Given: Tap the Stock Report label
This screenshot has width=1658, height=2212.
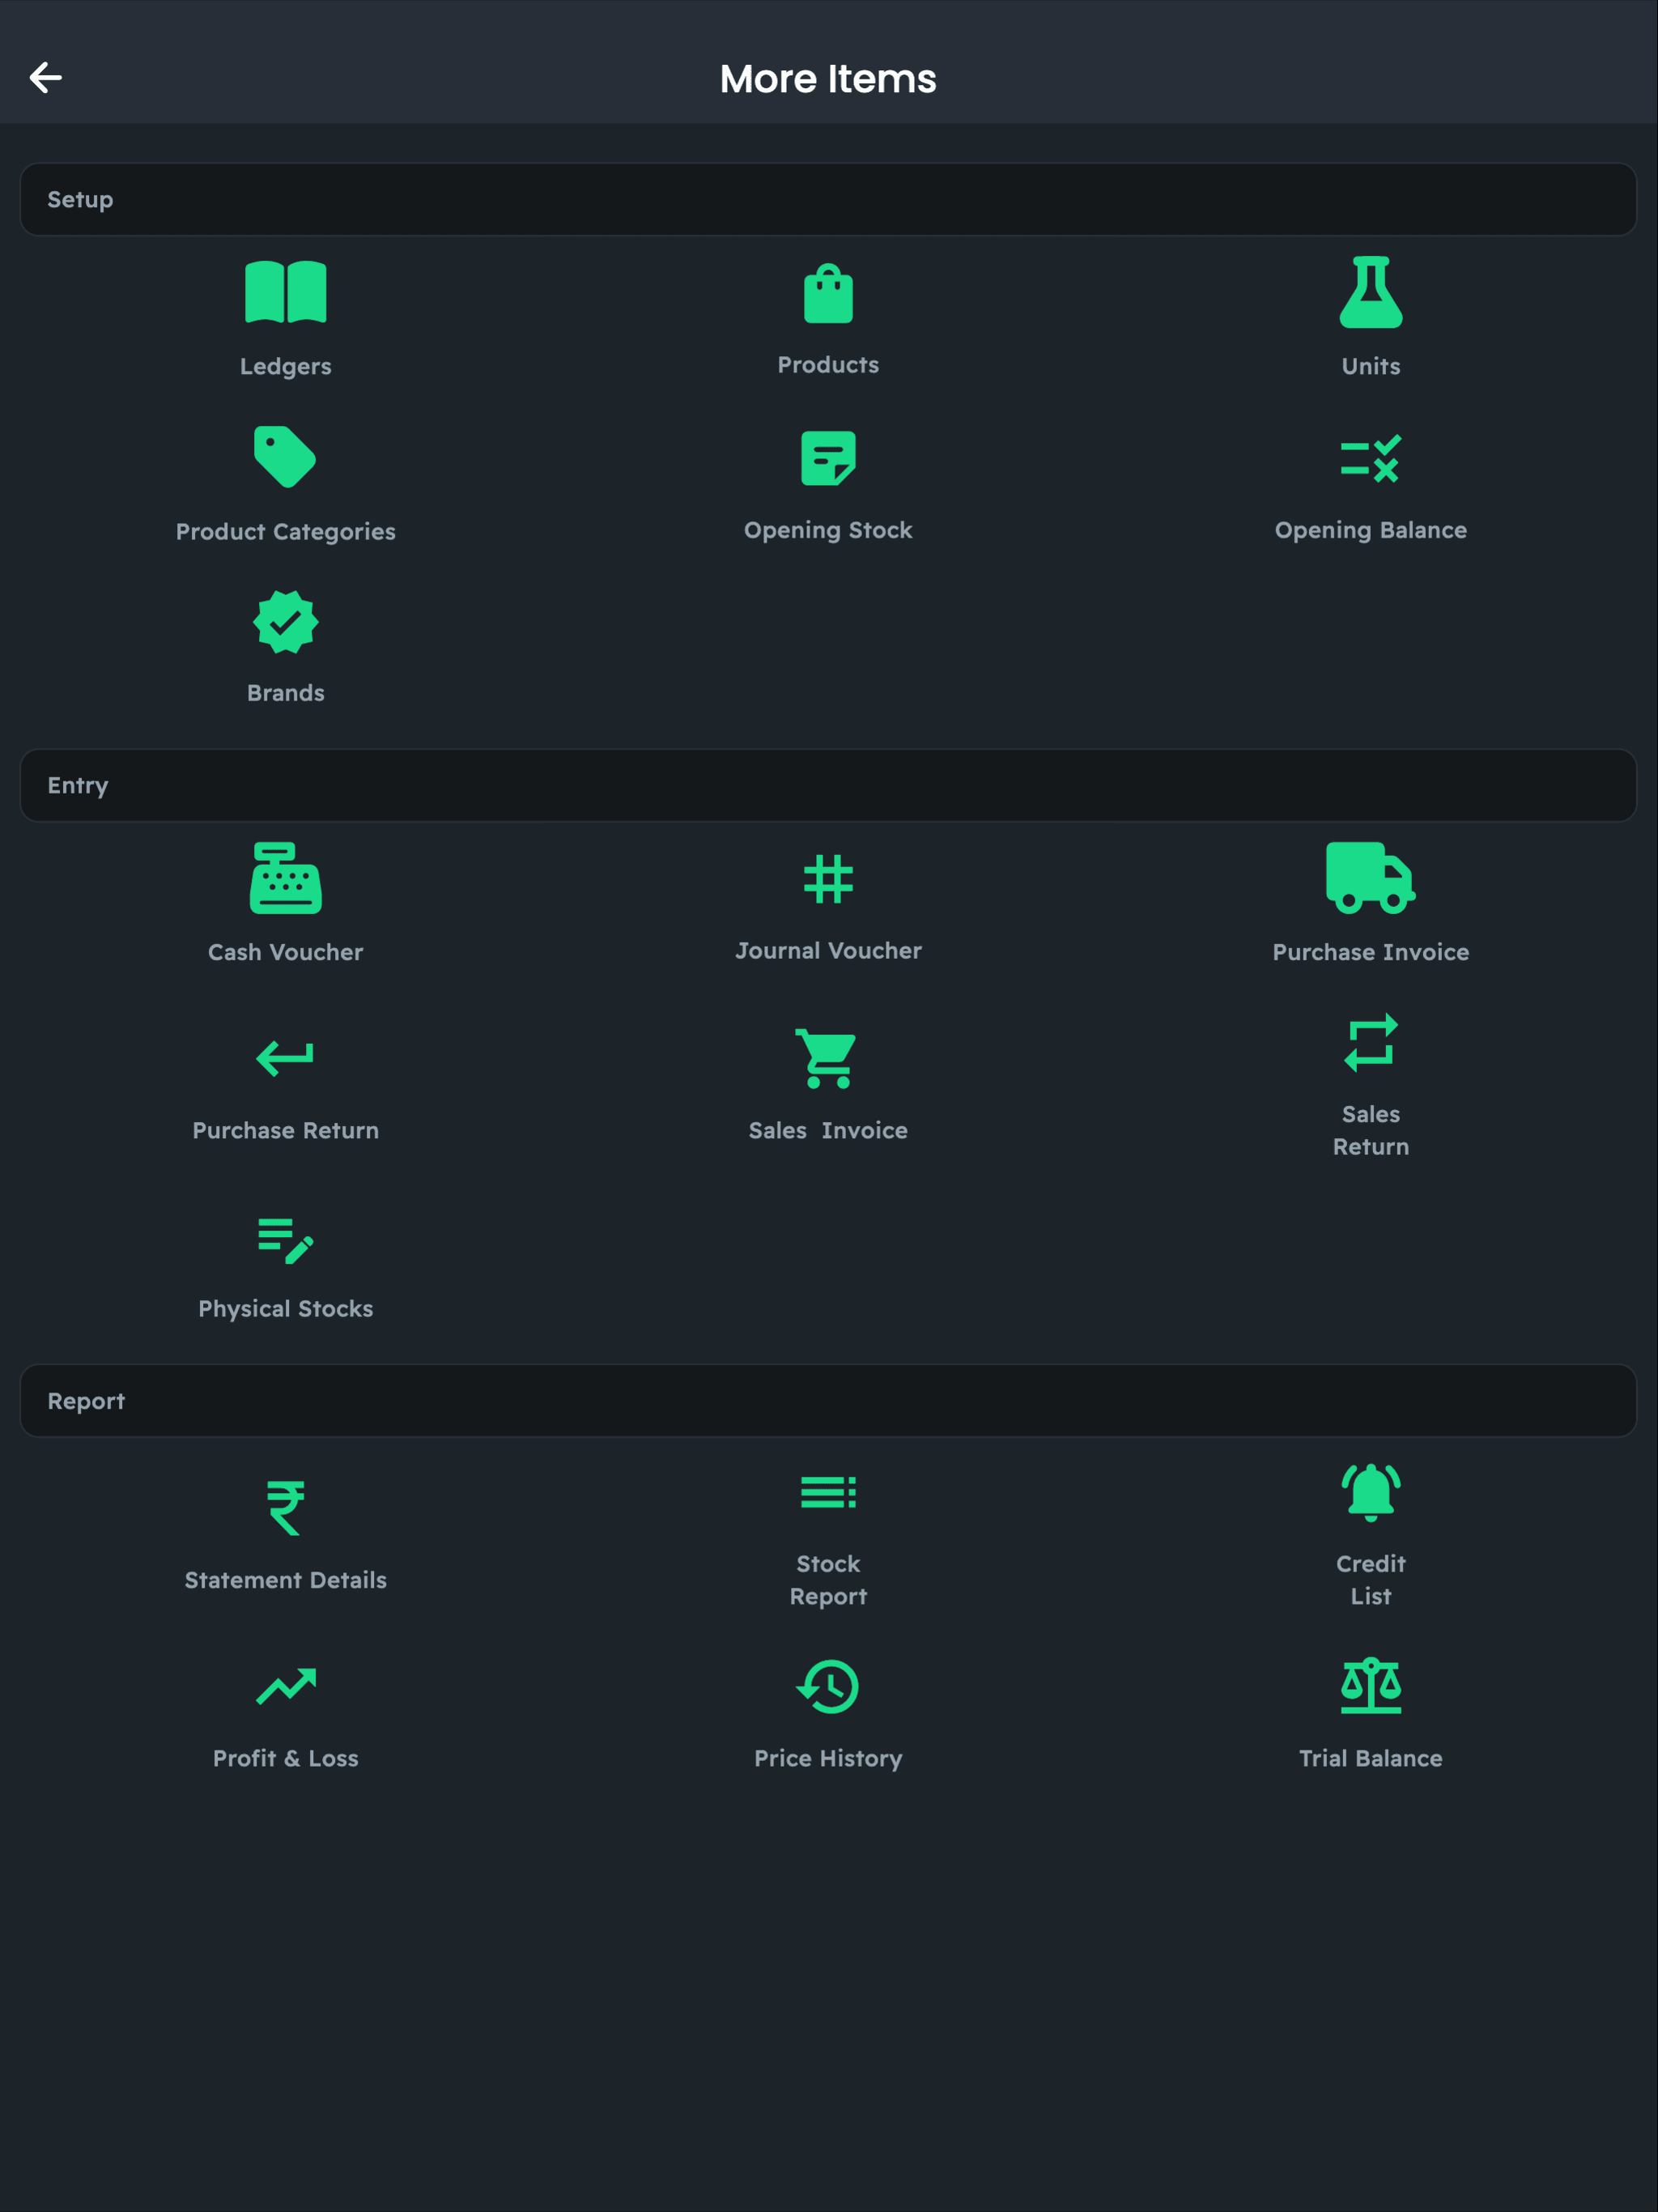Looking at the screenshot, I should pos(828,1580).
